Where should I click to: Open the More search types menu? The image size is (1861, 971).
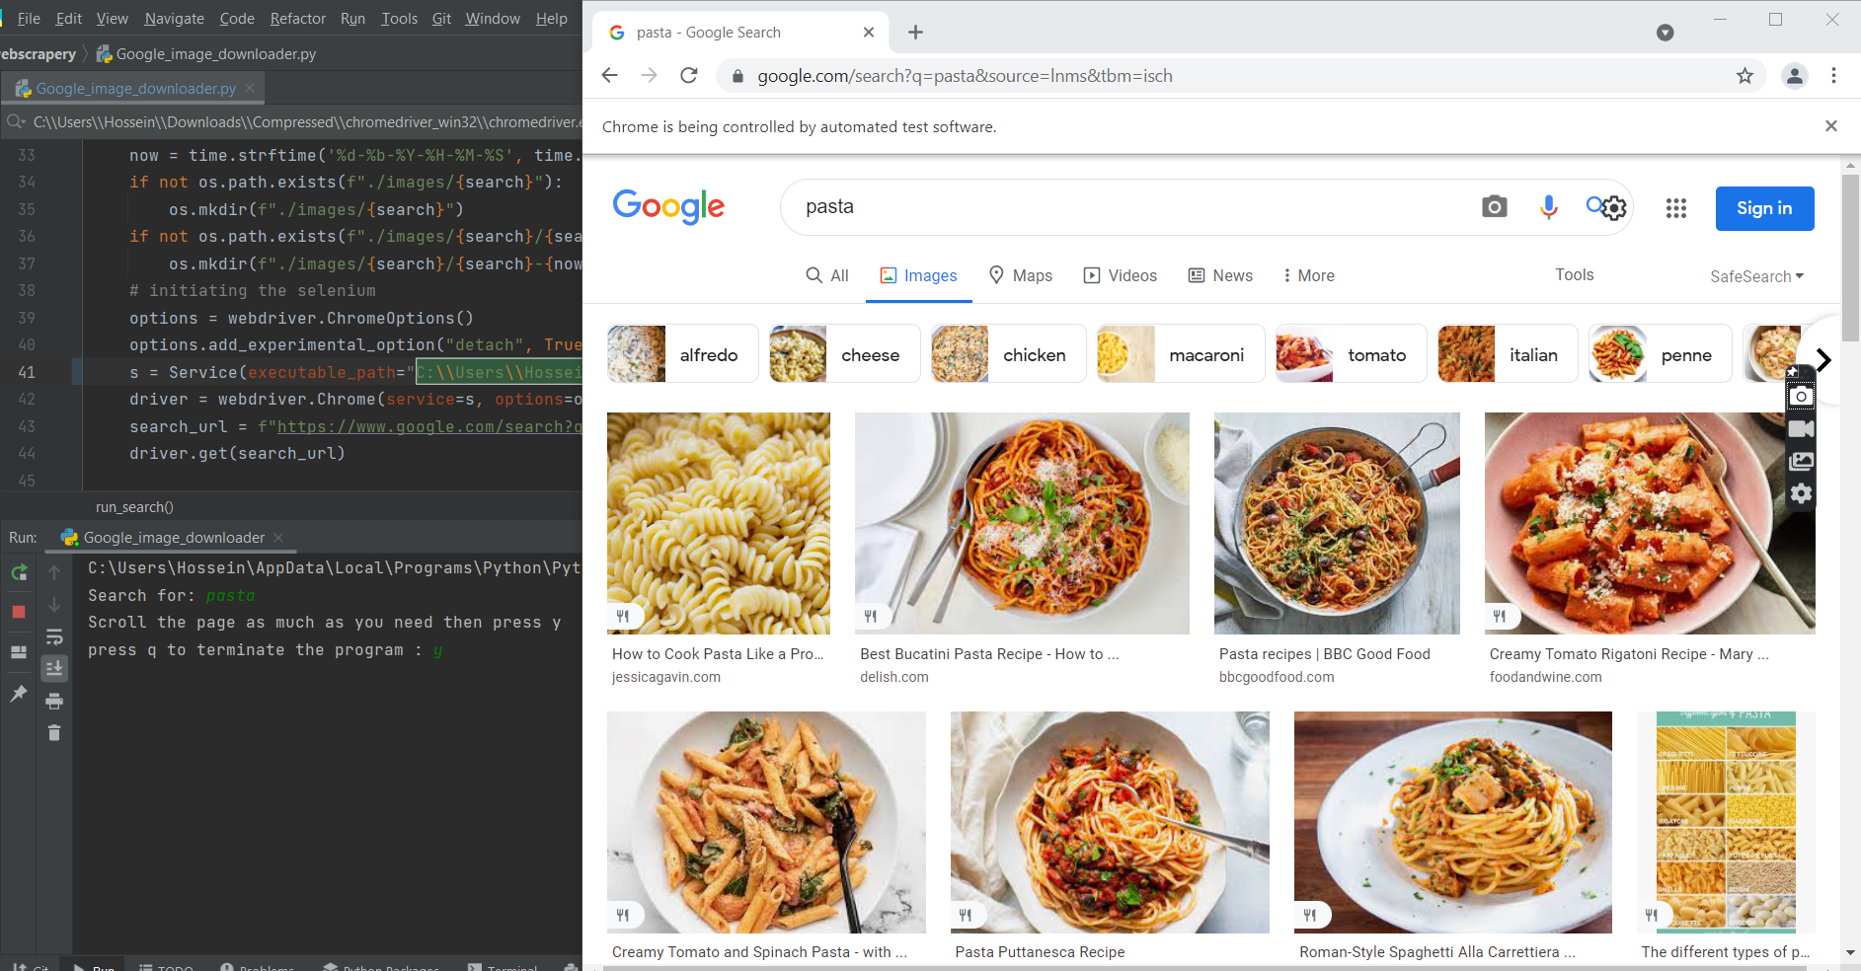coord(1308,275)
